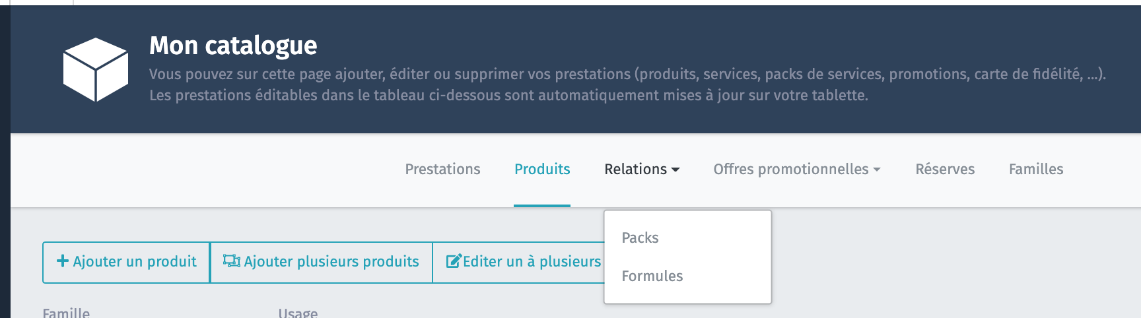The height and width of the screenshot is (318, 1141).
Task: Open the Offres promotionnelles dropdown label
Action: point(790,170)
